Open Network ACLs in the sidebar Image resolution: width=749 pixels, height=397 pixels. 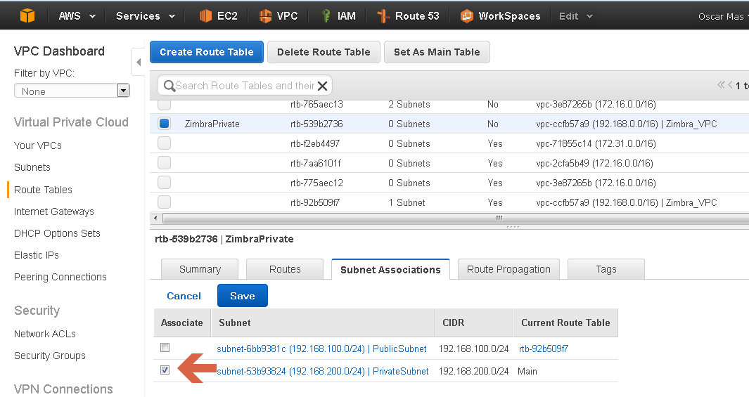pyautogui.click(x=45, y=334)
